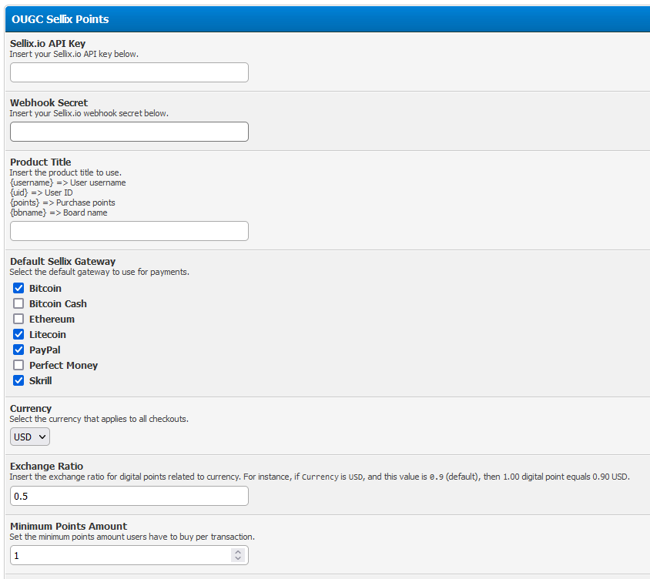
Task: Uncheck the PayPal gateway checkbox
Action: pyautogui.click(x=19, y=350)
